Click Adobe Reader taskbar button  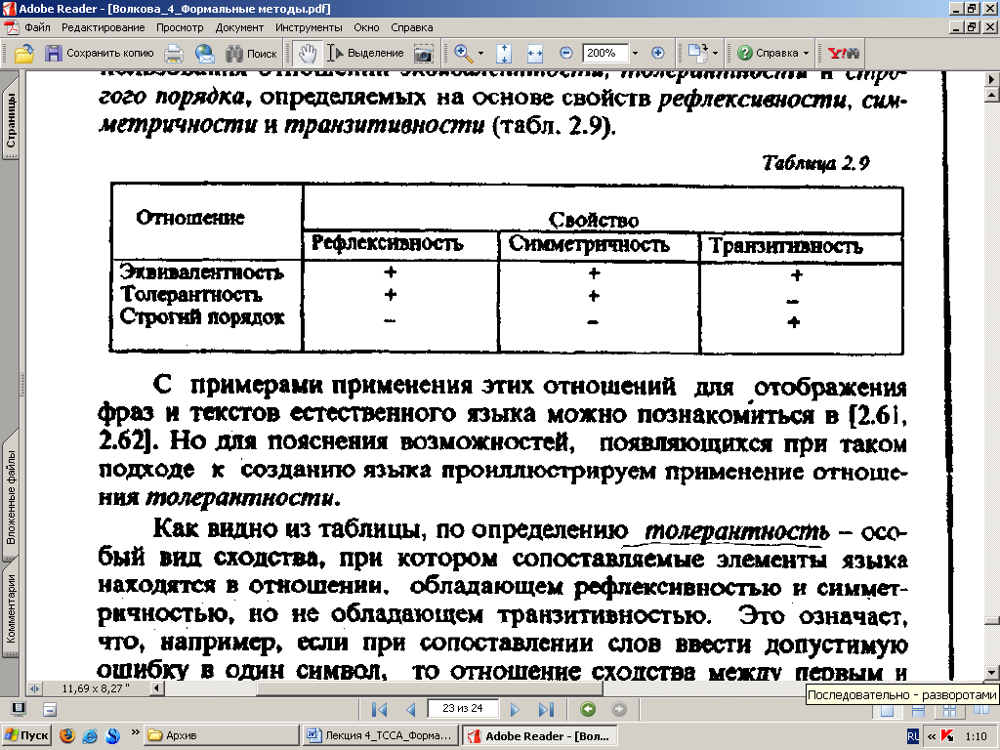pos(539,735)
